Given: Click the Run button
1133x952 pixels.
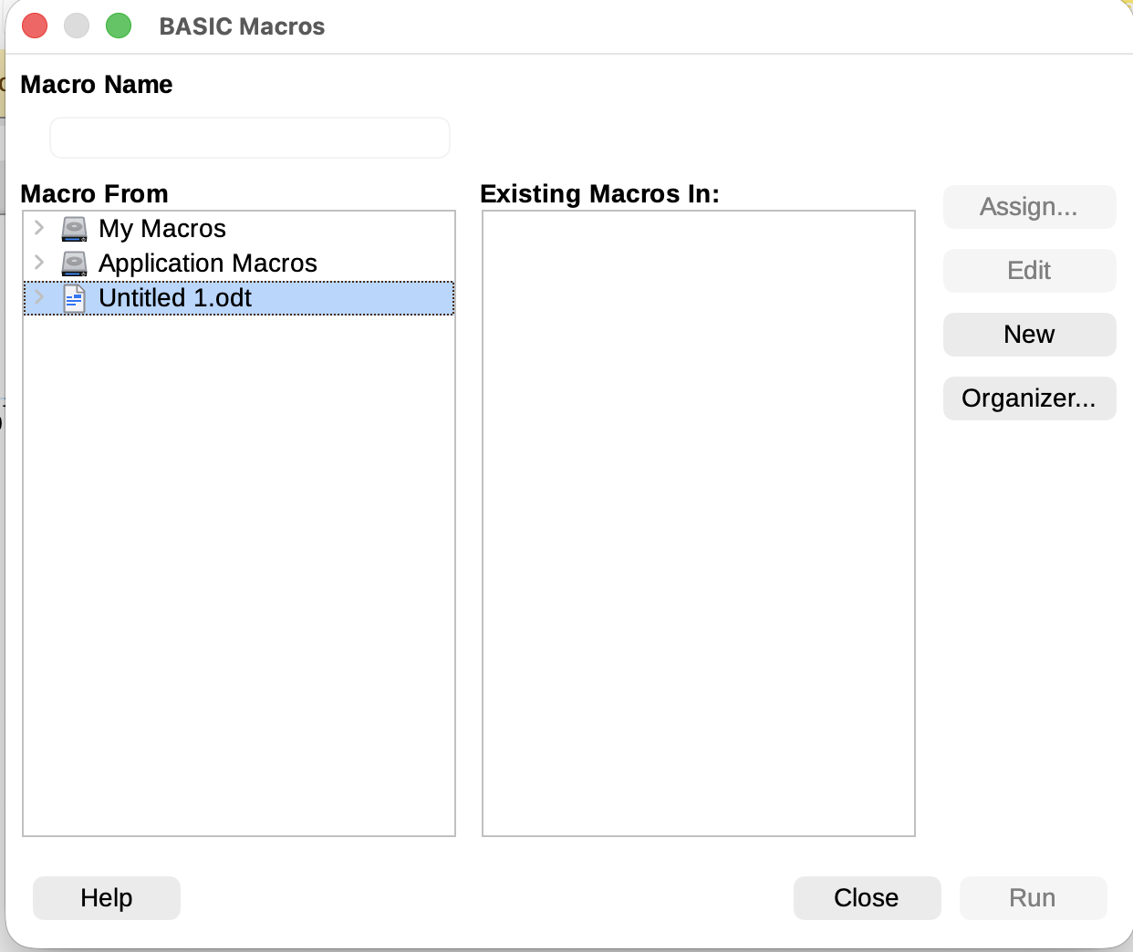Looking at the screenshot, I should (1033, 898).
